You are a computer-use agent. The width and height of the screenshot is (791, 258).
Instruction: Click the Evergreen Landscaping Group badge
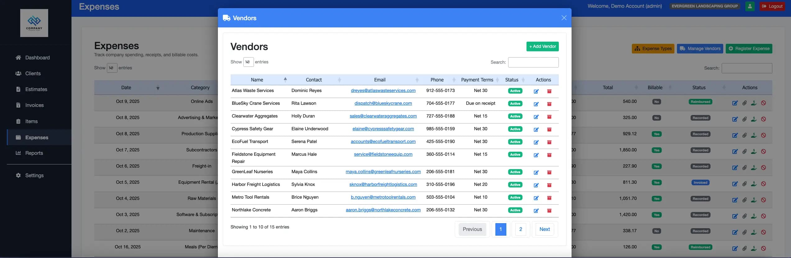point(705,6)
